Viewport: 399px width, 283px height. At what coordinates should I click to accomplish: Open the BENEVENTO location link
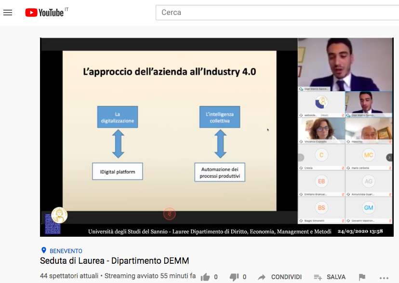click(66, 251)
